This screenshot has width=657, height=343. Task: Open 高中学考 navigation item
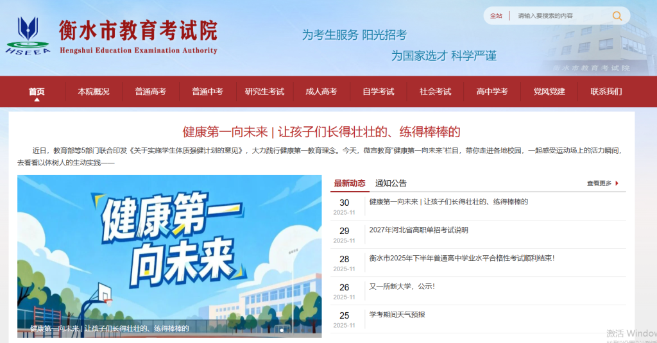click(x=492, y=91)
